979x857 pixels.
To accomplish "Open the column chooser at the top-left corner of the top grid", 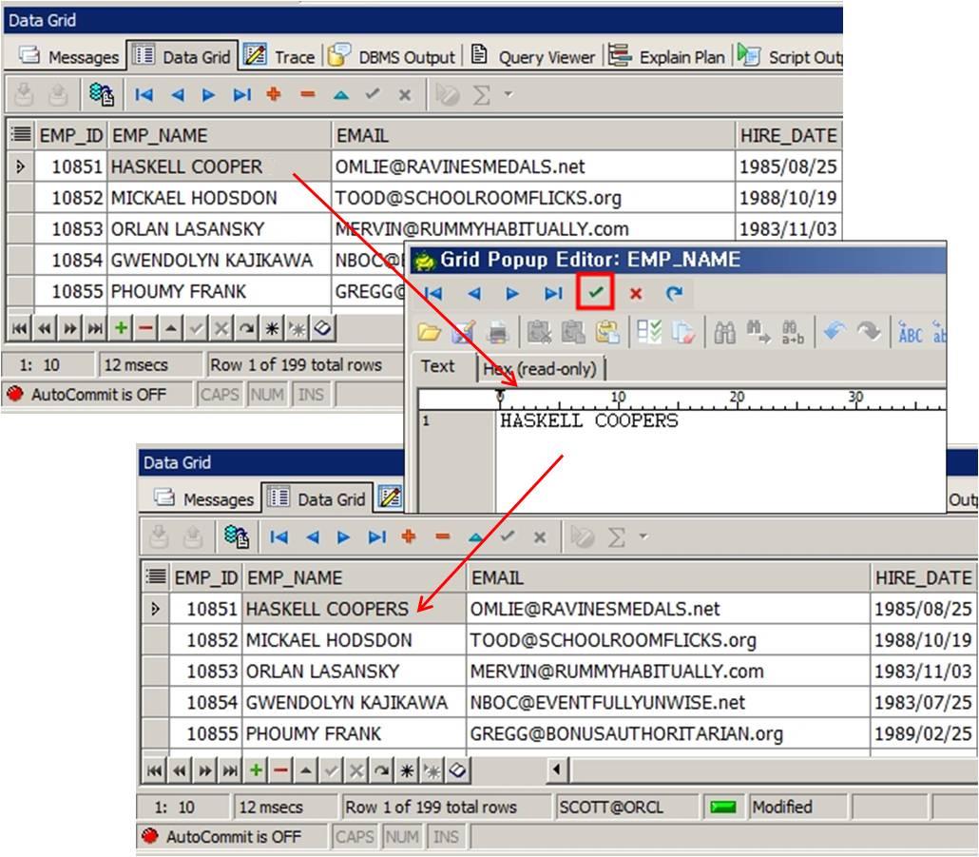I will (x=20, y=136).
